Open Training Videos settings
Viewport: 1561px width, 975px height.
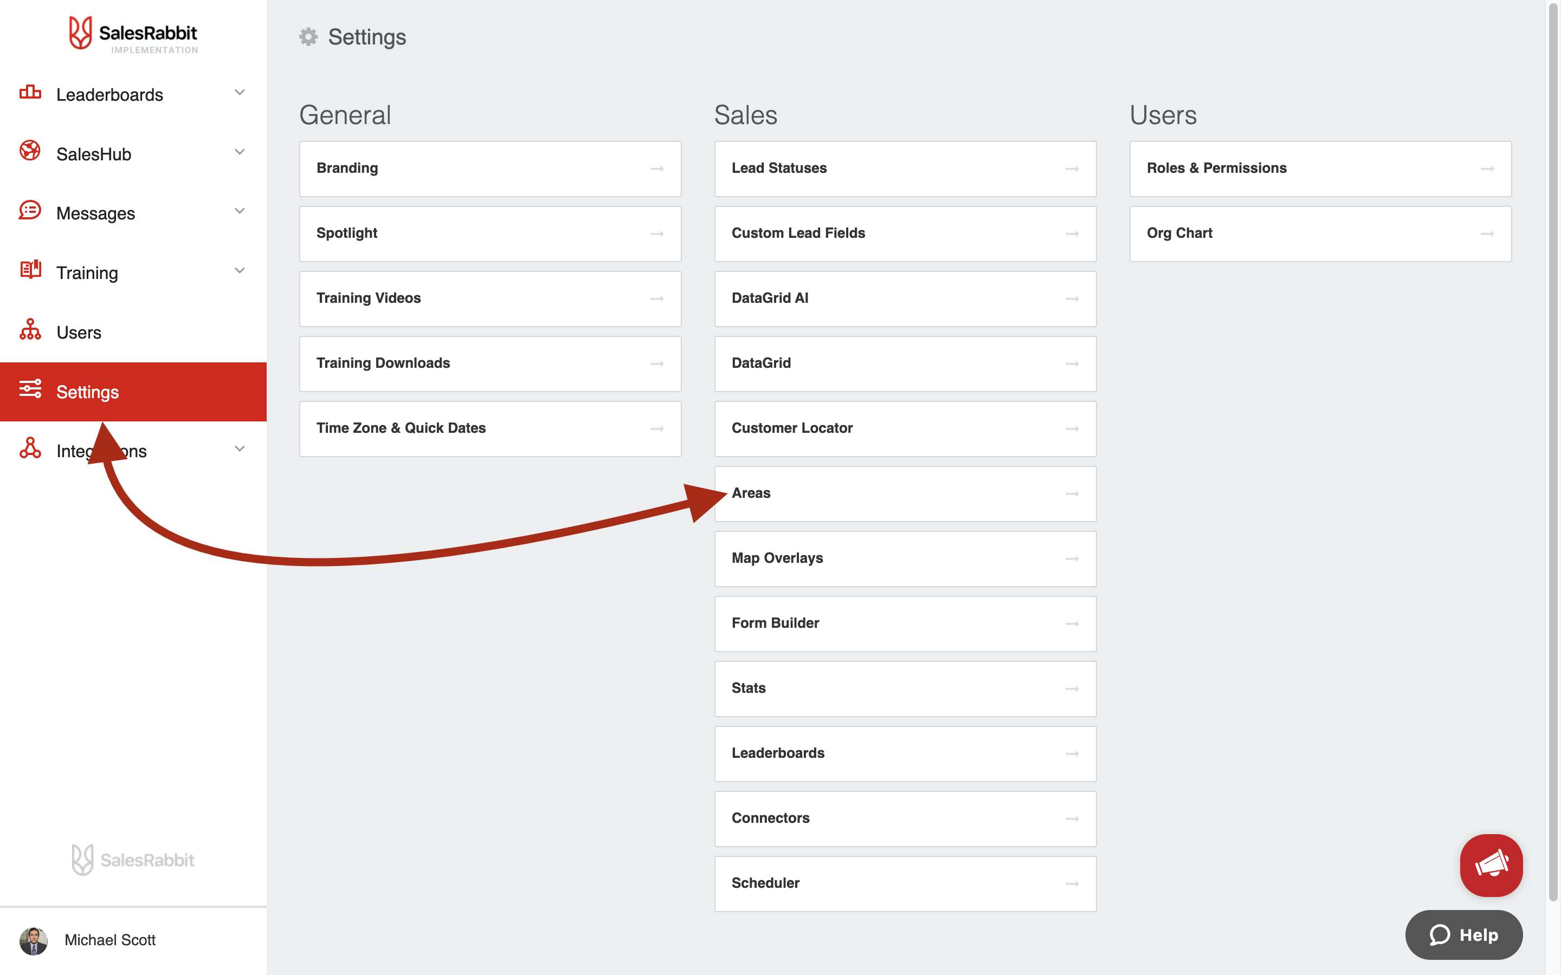[x=490, y=299]
